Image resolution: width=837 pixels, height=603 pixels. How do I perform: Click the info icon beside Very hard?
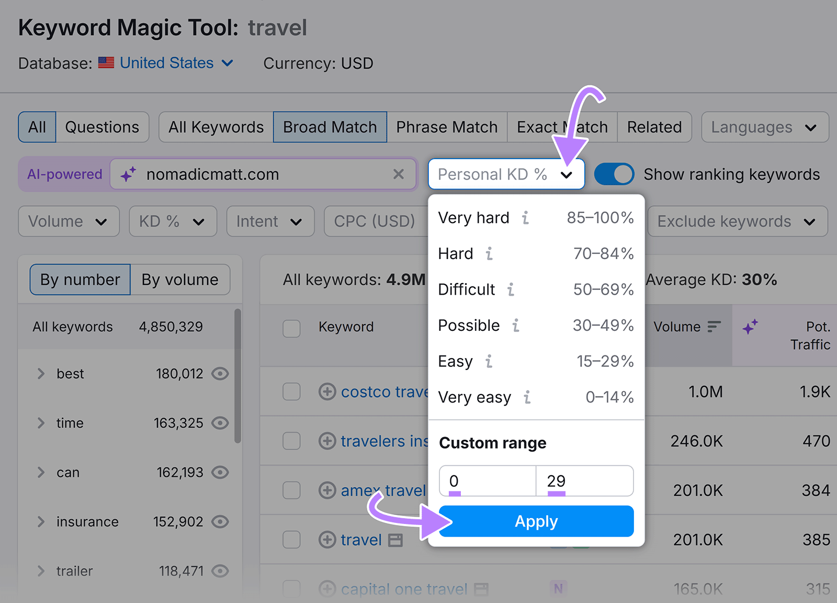pyautogui.click(x=525, y=218)
